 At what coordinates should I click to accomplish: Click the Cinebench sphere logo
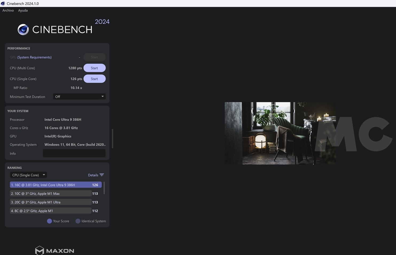[23, 30]
